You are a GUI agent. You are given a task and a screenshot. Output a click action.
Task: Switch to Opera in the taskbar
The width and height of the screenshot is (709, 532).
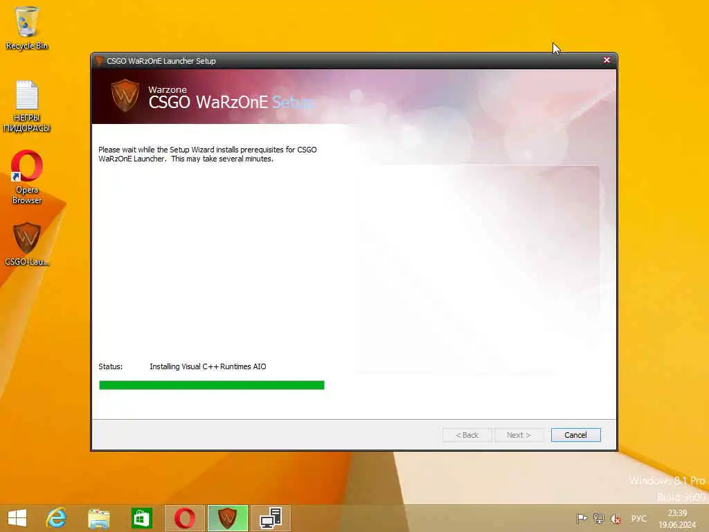[x=184, y=518]
